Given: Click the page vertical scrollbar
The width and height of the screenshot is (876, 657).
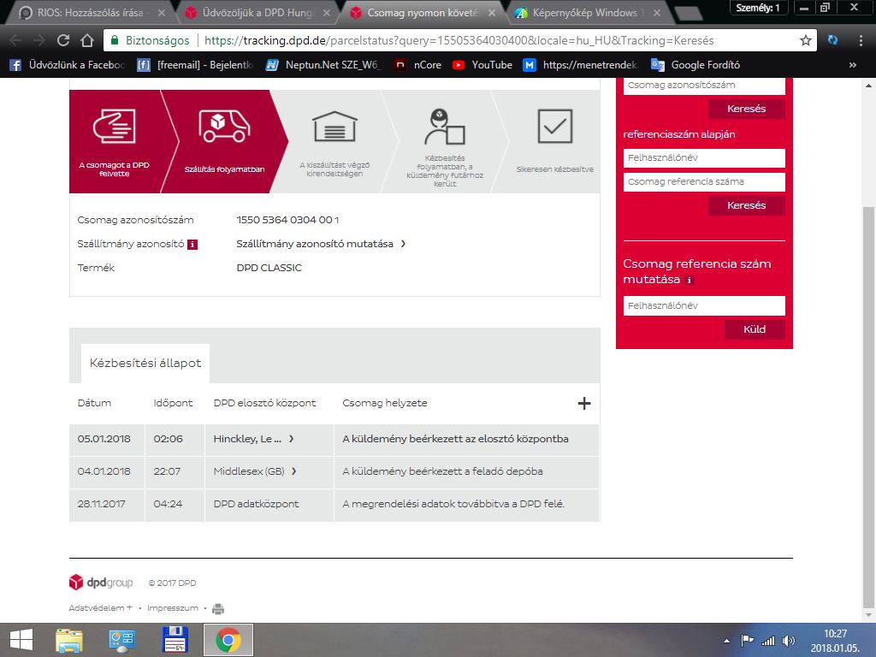Looking at the screenshot, I should coord(868,408).
